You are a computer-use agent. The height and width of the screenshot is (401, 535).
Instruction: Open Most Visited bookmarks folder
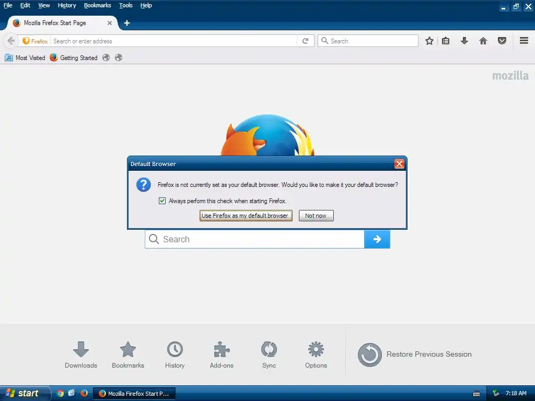tap(25, 57)
